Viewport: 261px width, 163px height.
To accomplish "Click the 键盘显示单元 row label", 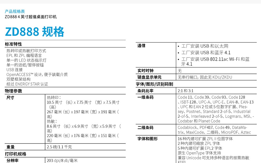I will [149, 77].
